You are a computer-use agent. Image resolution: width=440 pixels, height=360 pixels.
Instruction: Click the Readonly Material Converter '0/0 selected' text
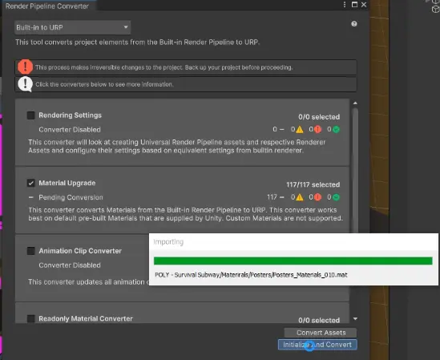point(319,320)
